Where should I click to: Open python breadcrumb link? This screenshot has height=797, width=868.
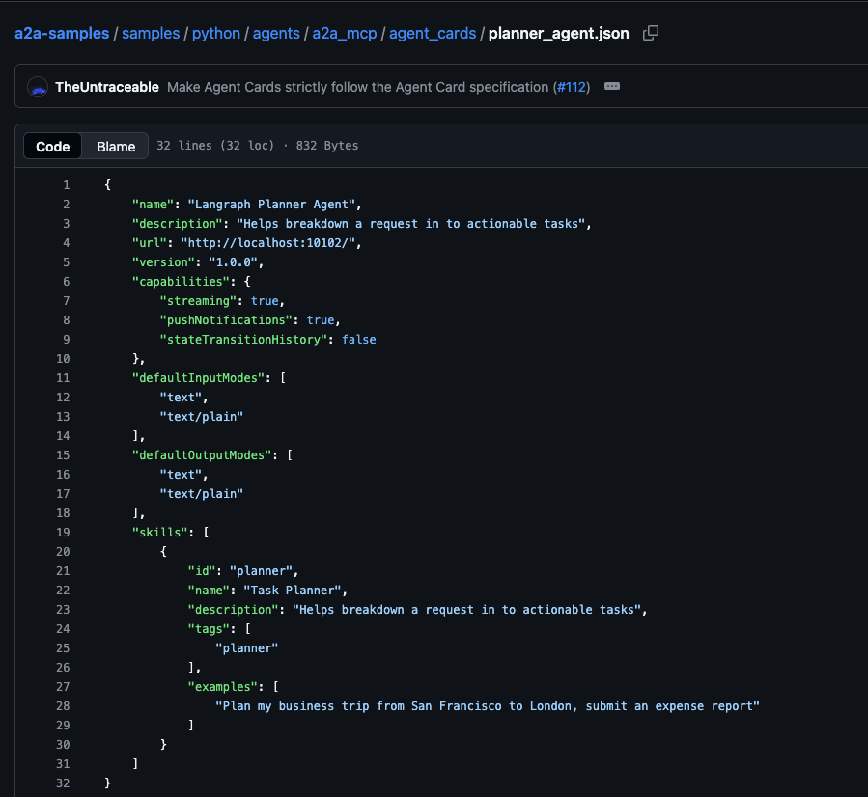pos(216,33)
